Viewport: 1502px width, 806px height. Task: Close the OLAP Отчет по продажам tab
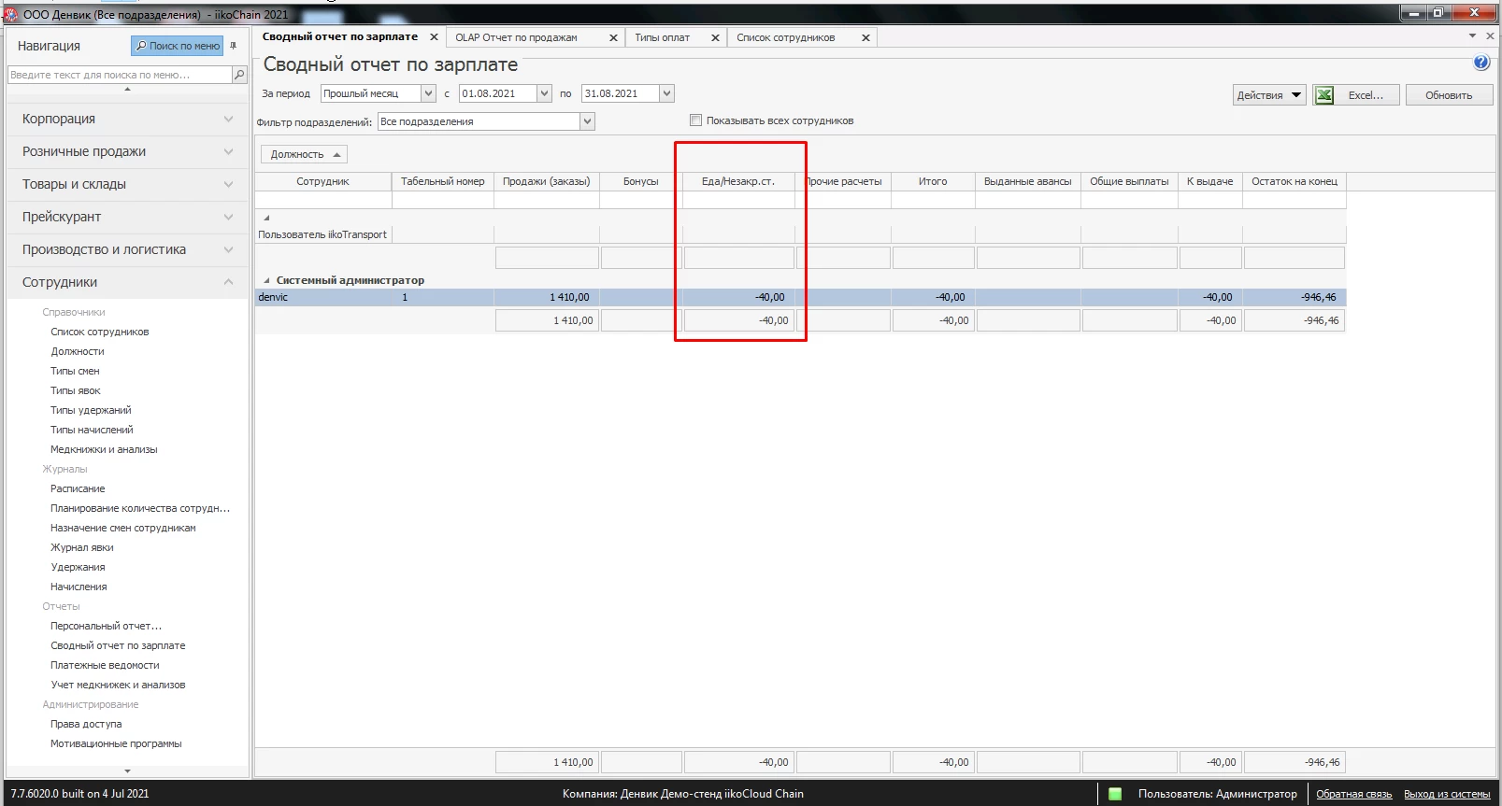click(x=613, y=38)
